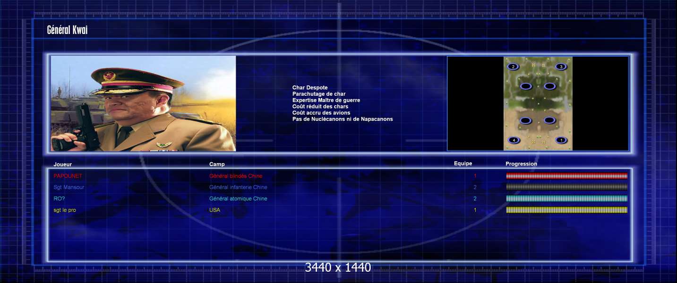This screenshot has width=677, height=283.
Task: Click team number in Sgt Mansour's row
Action: (475, 187)
